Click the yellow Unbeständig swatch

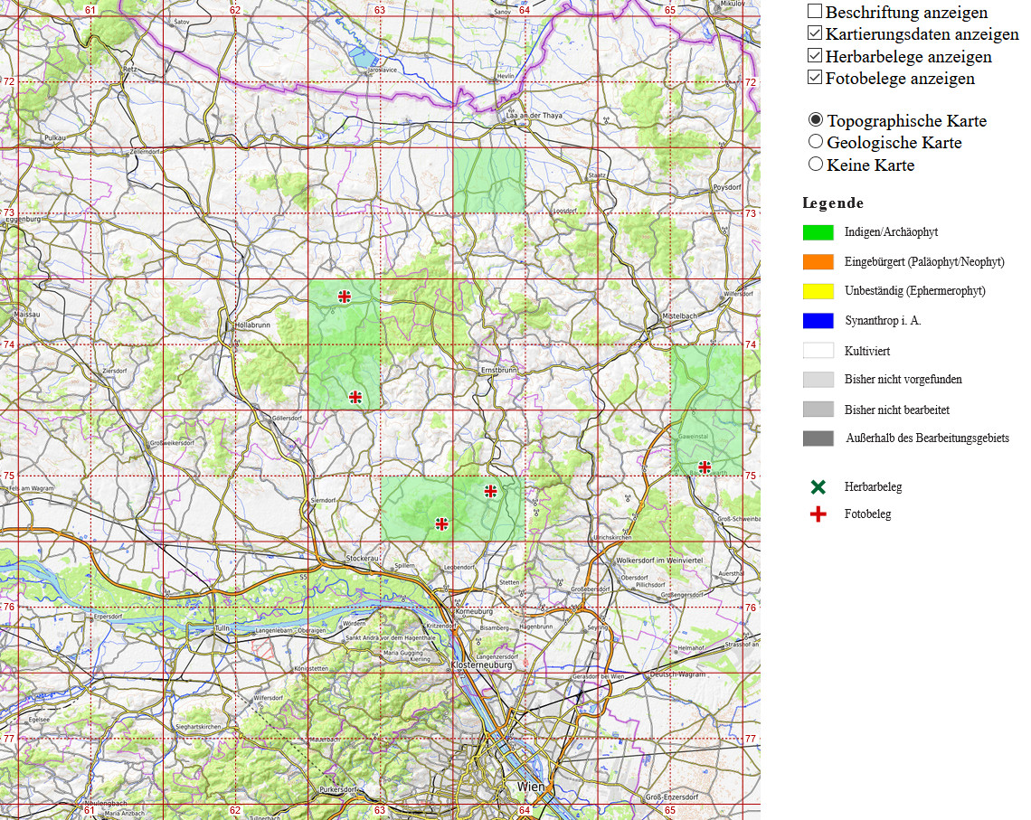818,290
